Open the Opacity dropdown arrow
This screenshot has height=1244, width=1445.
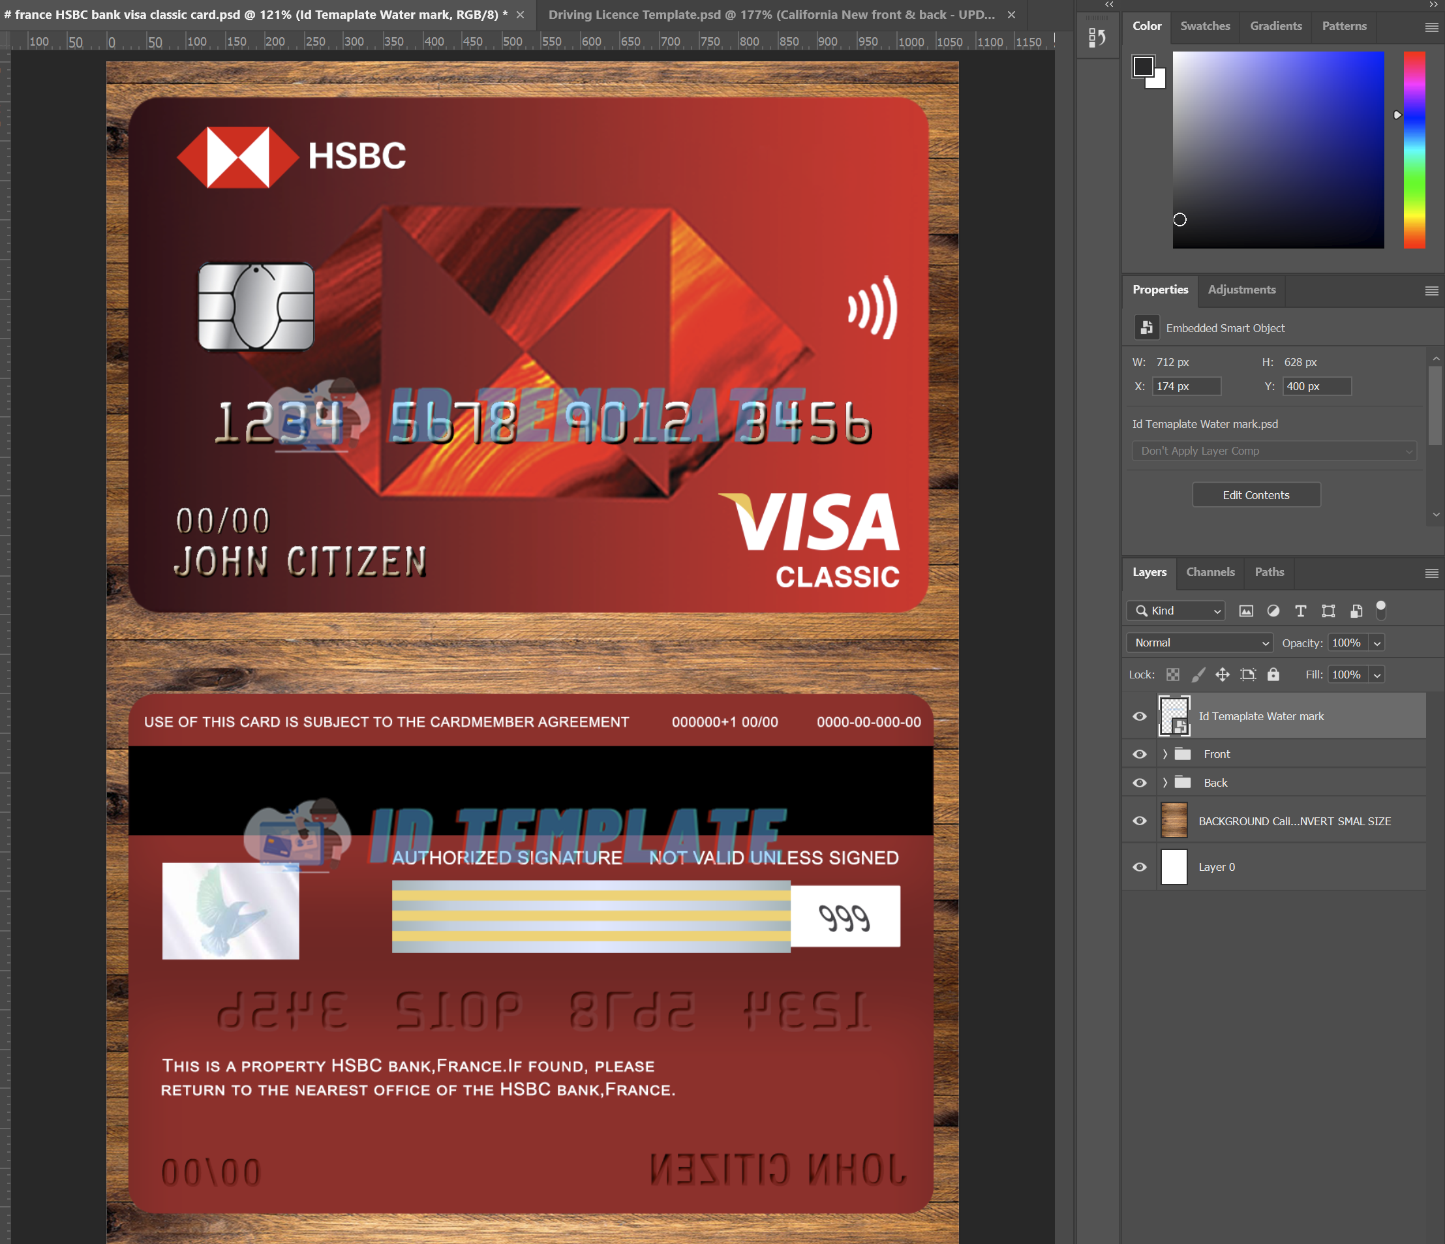tap(1377, 643)
